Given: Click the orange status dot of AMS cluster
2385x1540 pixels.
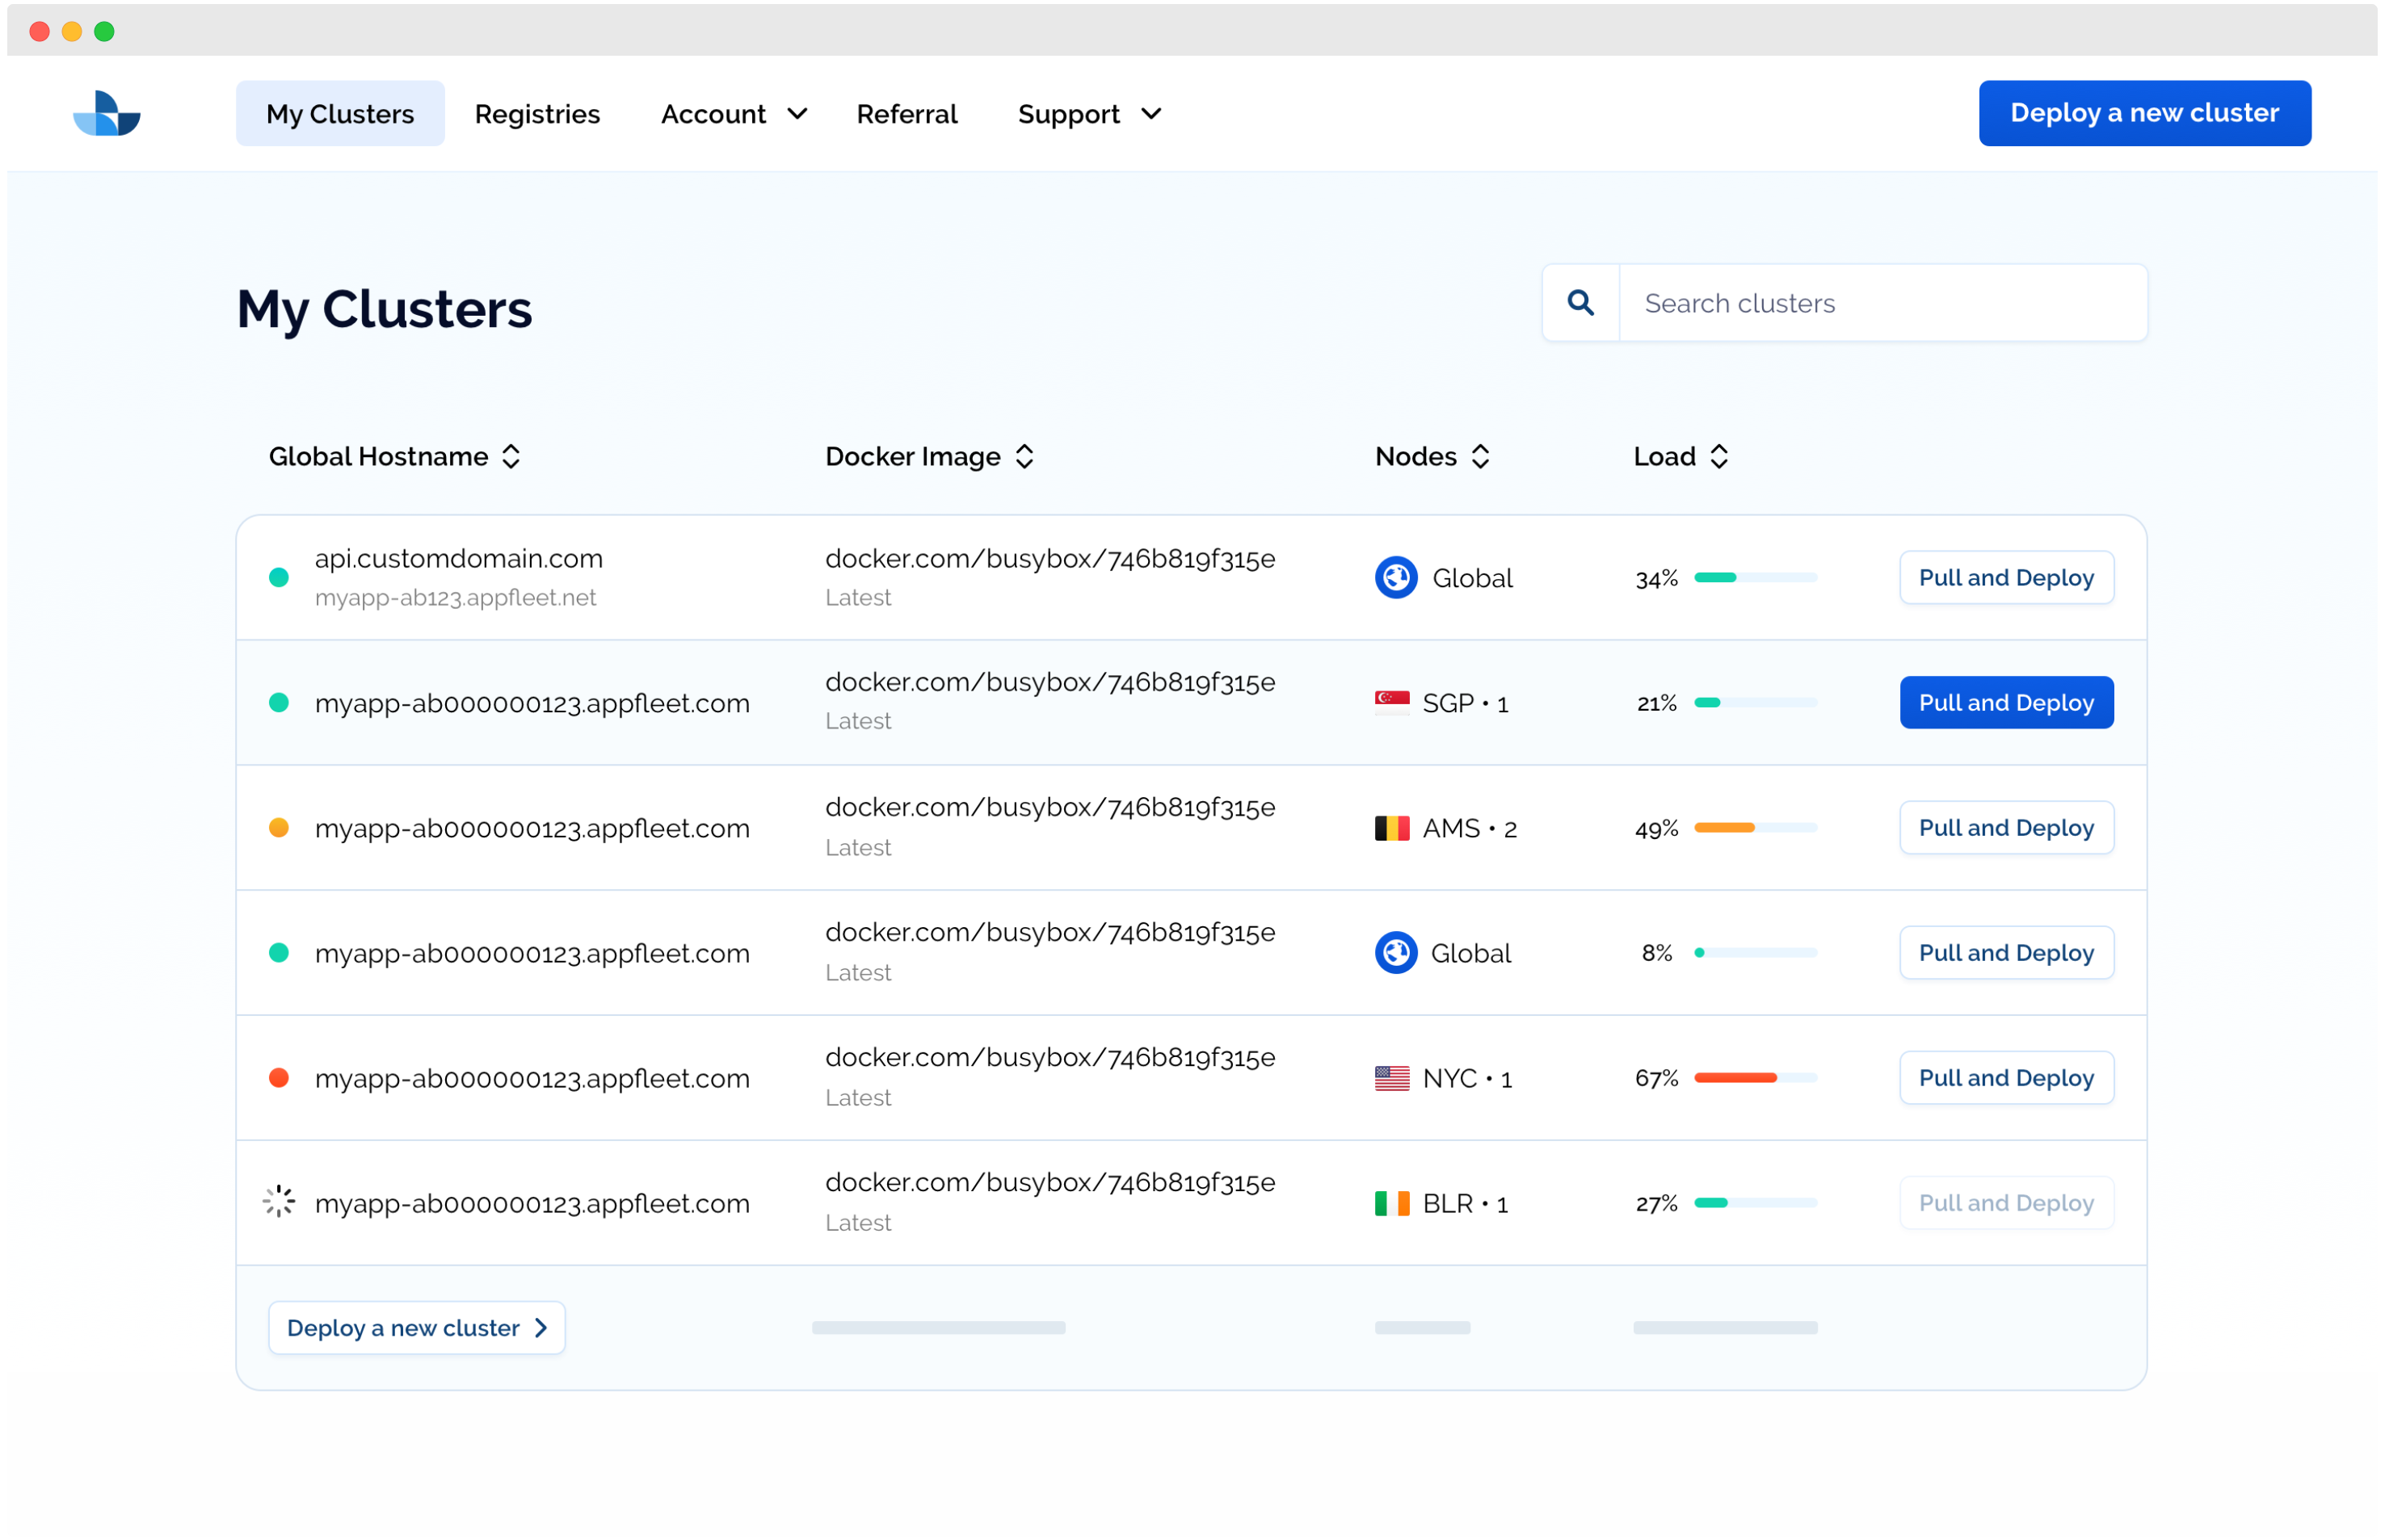Looking at the screenshot, I should point(279,827).
